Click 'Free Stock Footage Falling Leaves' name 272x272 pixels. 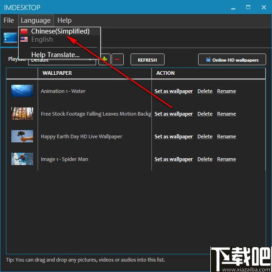(96, 114)
